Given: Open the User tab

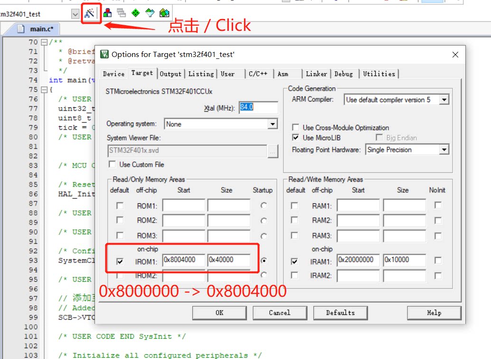Looking at the screenshot, I should pyautogui.click(x=227, y=74).
